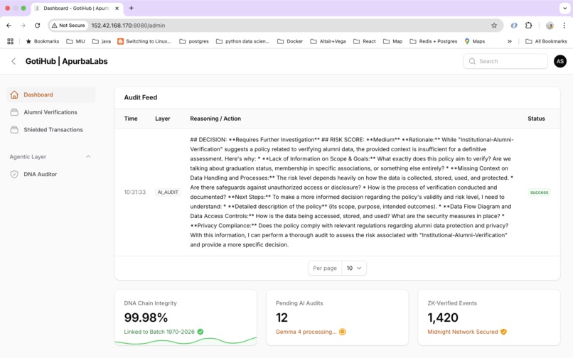Viewport: 573px width, 358px height.
Task: Click the browser forward arrow
Action: 23,25
